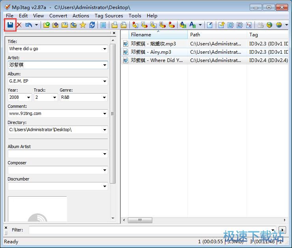The width and height of the screenshot is (292, 248).
Task: Click the Title field Where did u go
Action: click(x=58, y=49)
